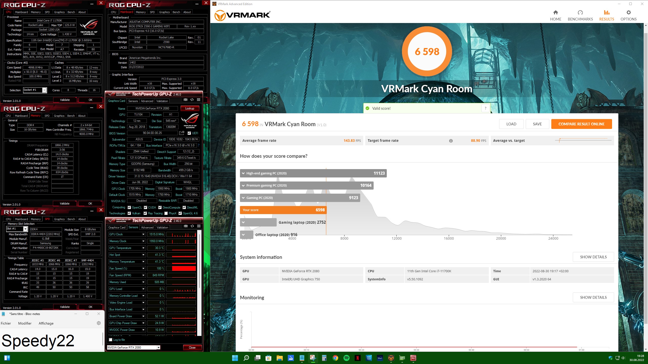Refresh upper GPU-Z window via refresh icon
The width and height of the screenshot is (648, 364).
[192, 100]
